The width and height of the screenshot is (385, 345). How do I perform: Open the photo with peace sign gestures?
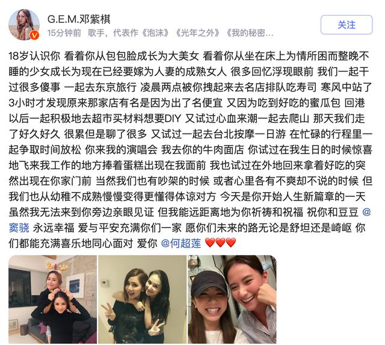coord(143,299)
